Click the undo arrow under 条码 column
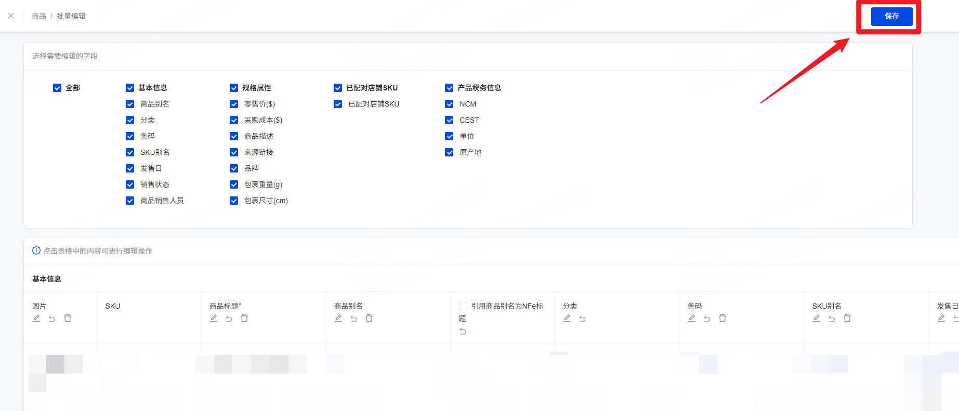Screen dimensions: 959x411 707,319
